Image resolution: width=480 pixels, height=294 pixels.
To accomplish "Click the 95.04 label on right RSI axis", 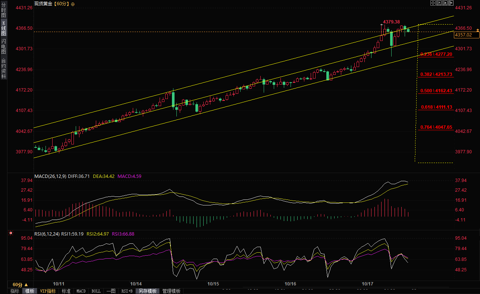I will point(461,238).
